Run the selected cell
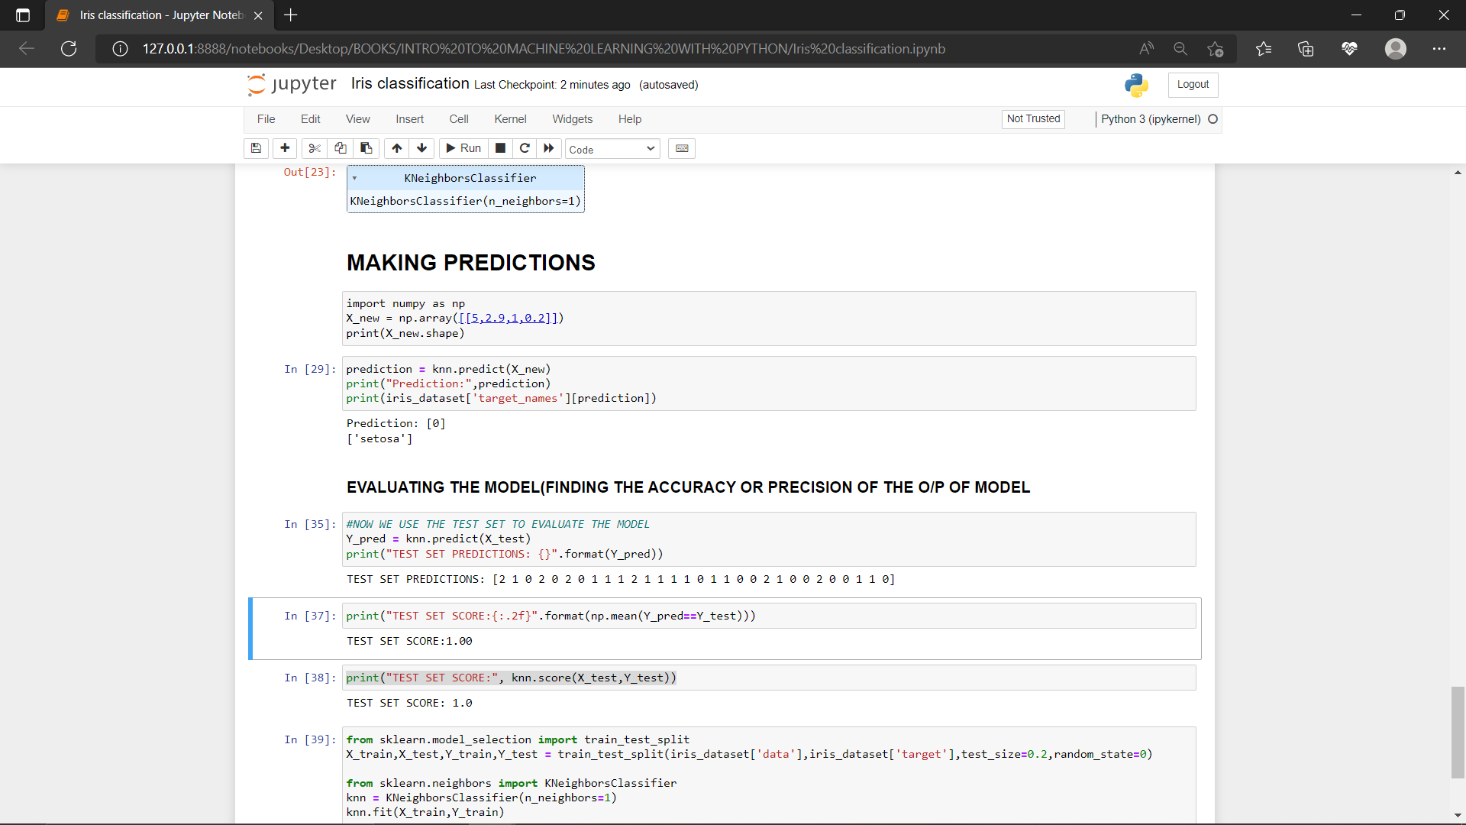This screenshot has height=825, width=1466. tap(463, 148)
